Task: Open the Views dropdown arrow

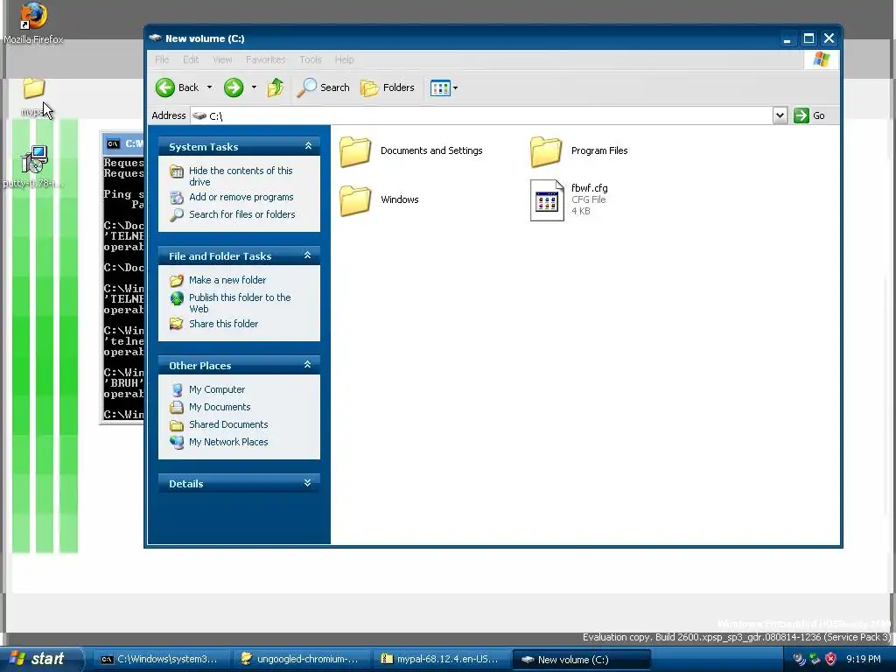Action: tap(455, 88)
